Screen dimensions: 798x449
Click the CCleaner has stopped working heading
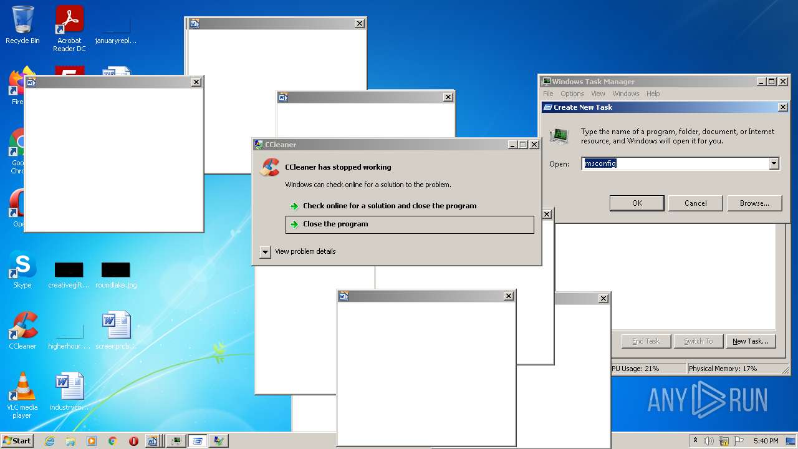pos(338,167)
